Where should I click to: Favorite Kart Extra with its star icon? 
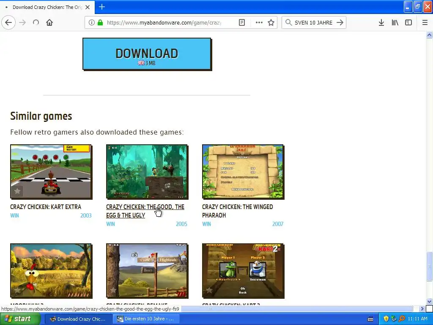point(17,191)
